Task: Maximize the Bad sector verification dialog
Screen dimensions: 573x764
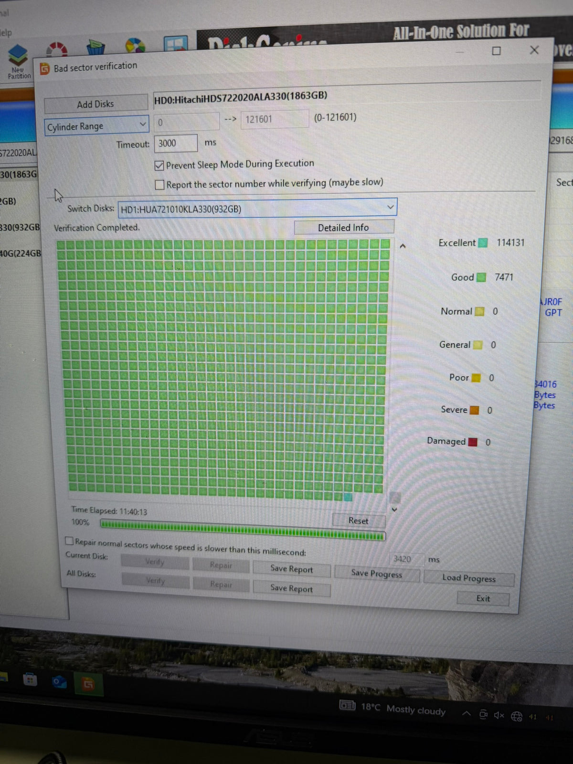Action: point(497,51)
